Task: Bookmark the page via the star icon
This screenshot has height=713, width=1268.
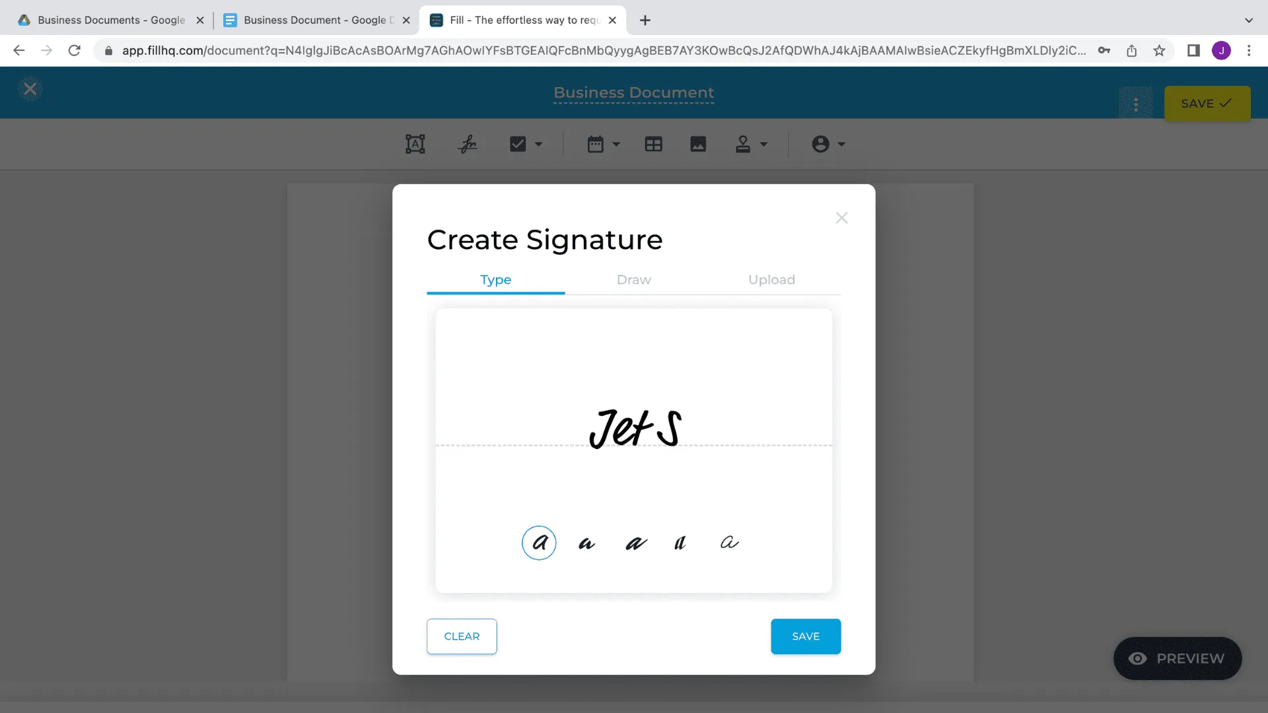Action: (x=1160, y=50)
